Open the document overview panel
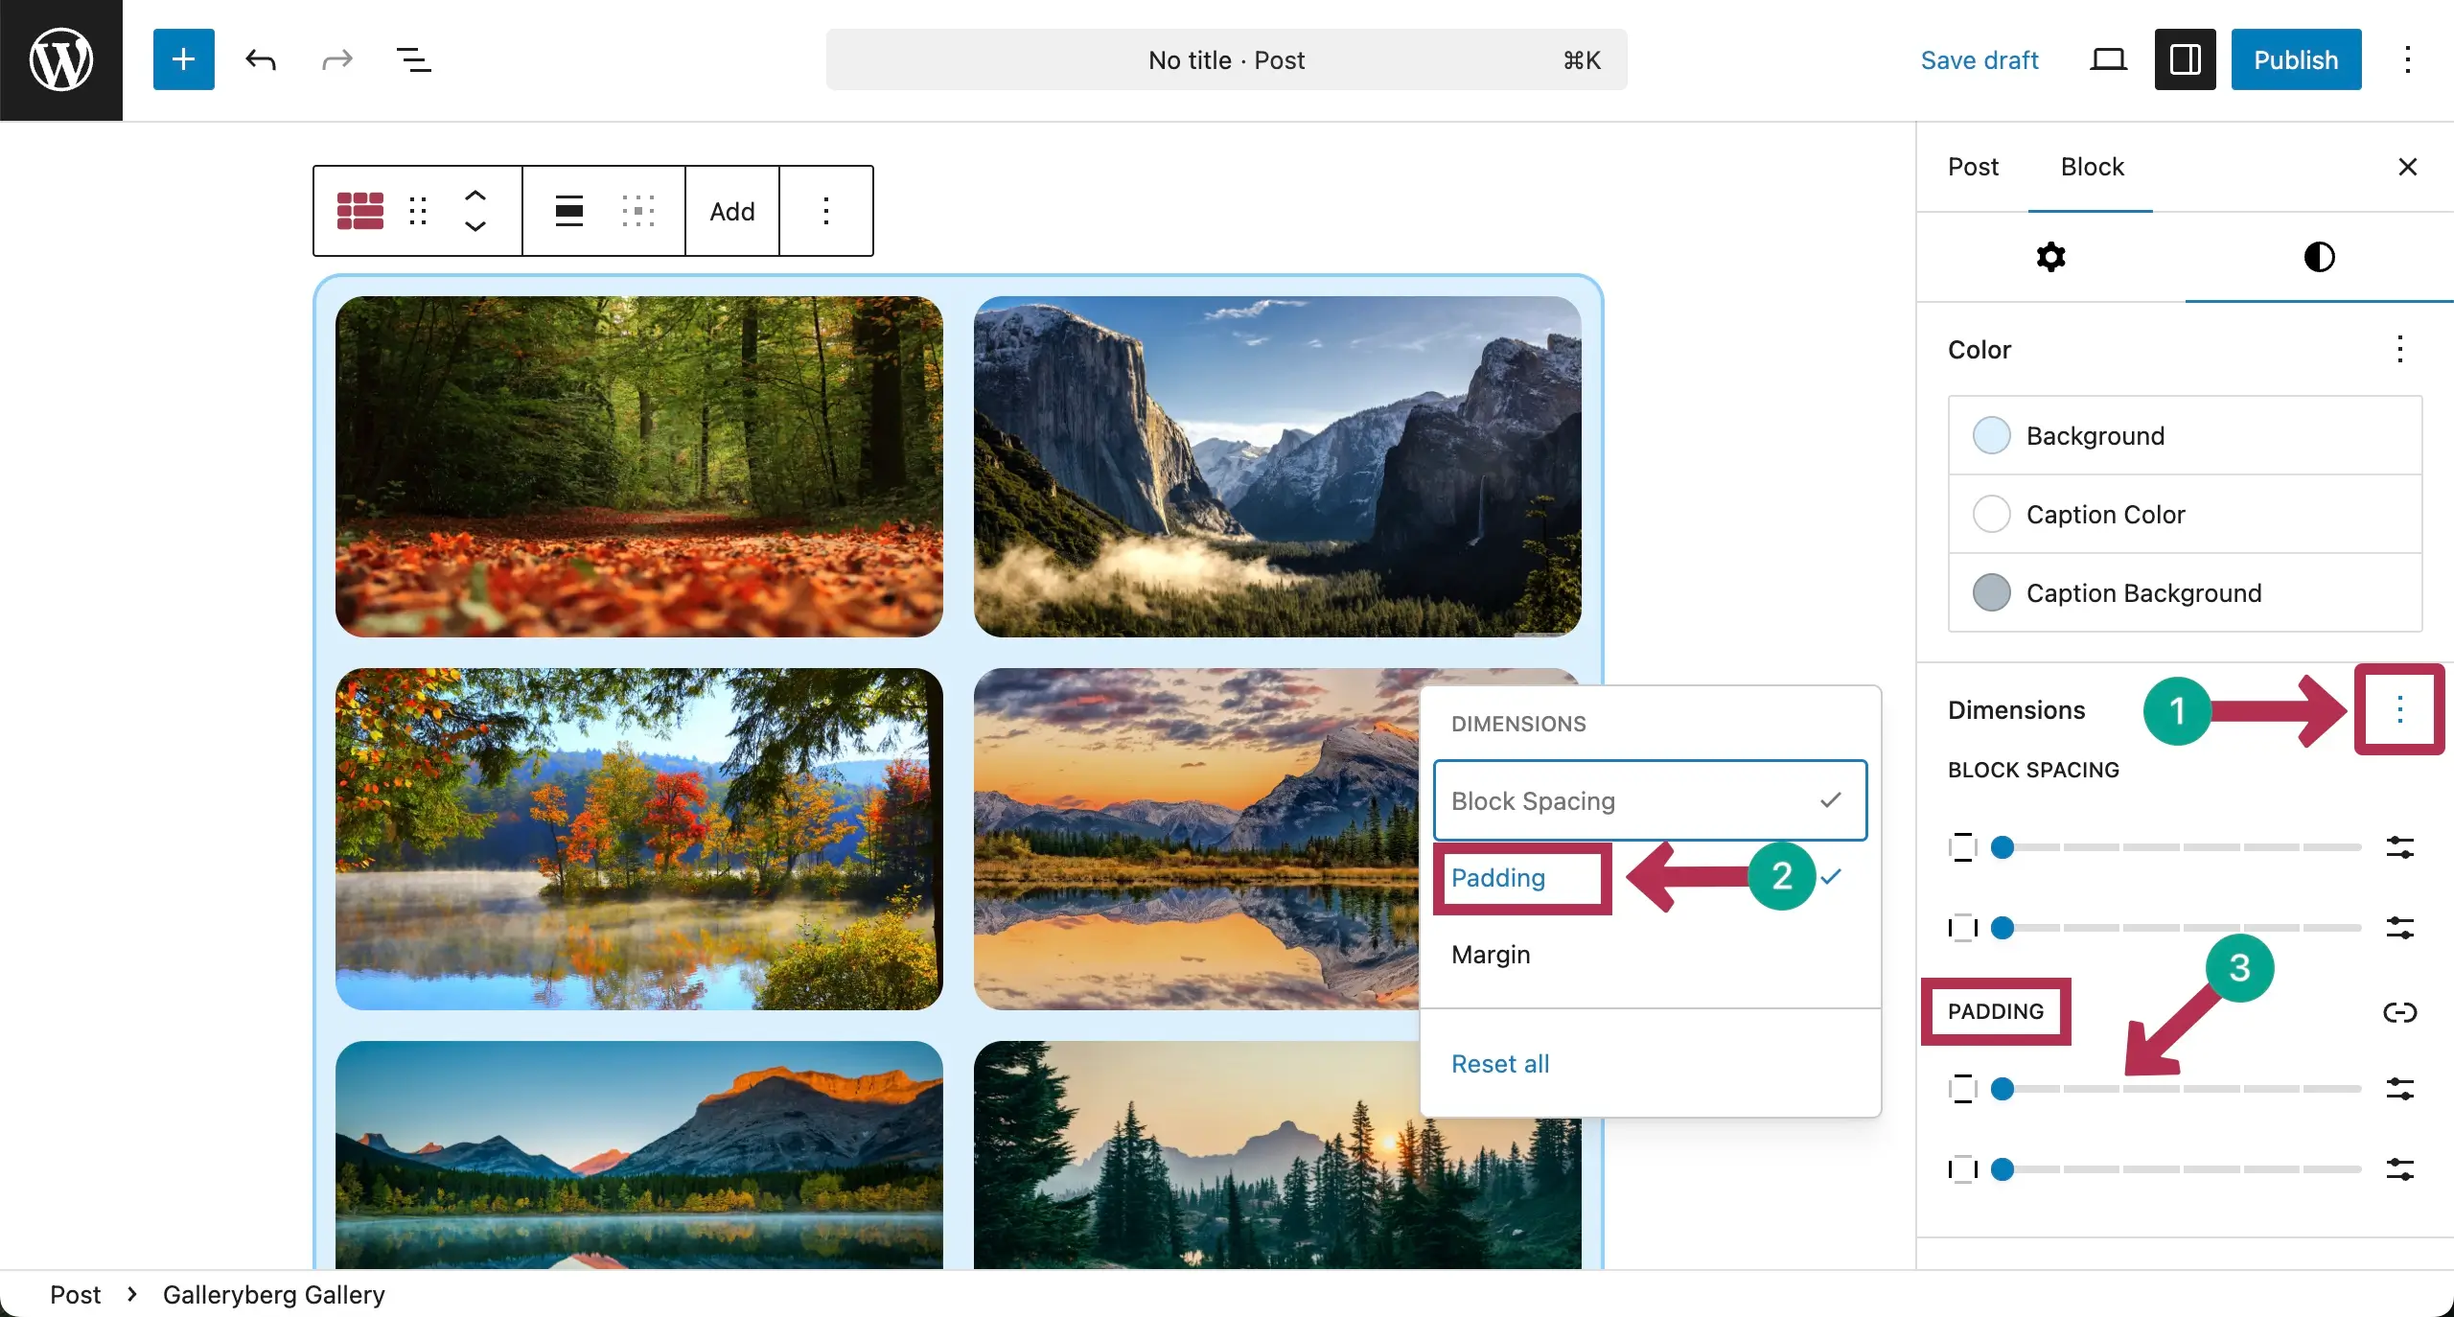 click(x=412, y=59)
